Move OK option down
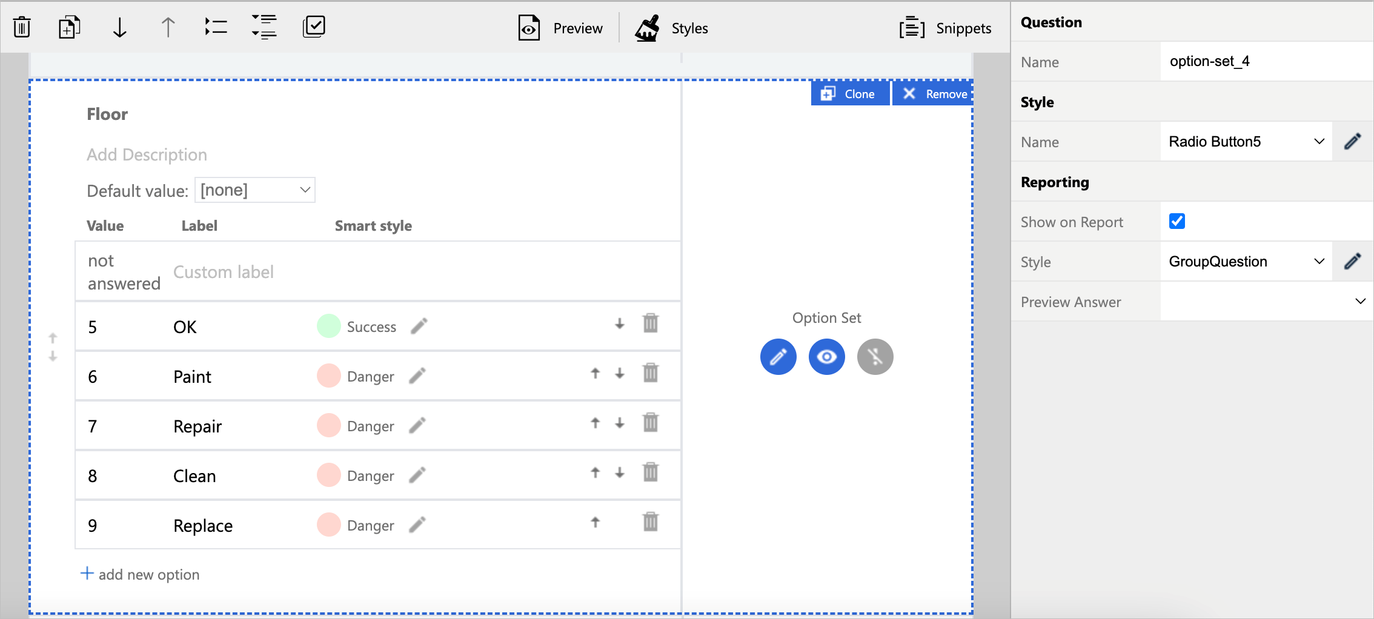Screen dimensions: 1374x619 (x=619, y=324)
